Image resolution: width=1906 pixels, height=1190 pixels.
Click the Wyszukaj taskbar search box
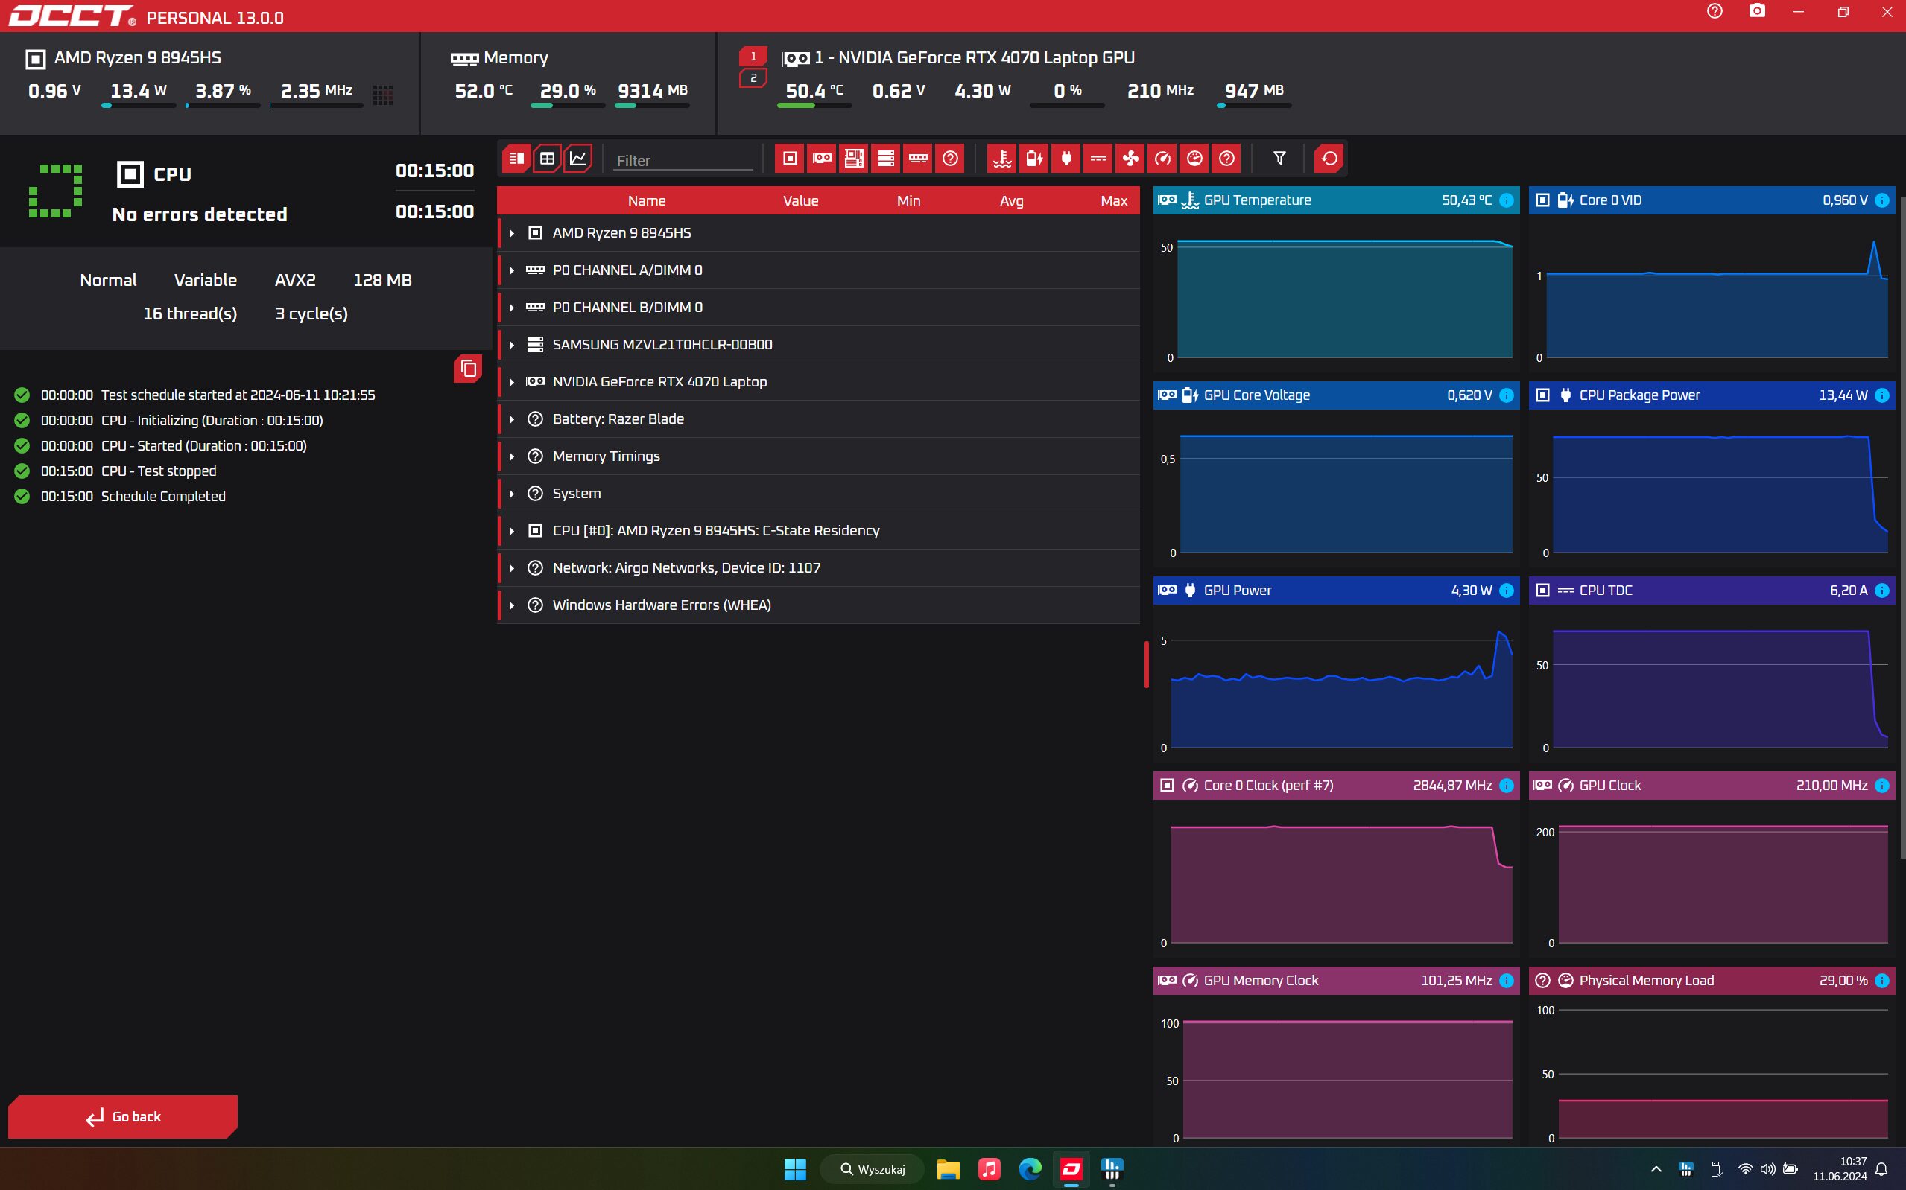click(x=873, y=1170)
